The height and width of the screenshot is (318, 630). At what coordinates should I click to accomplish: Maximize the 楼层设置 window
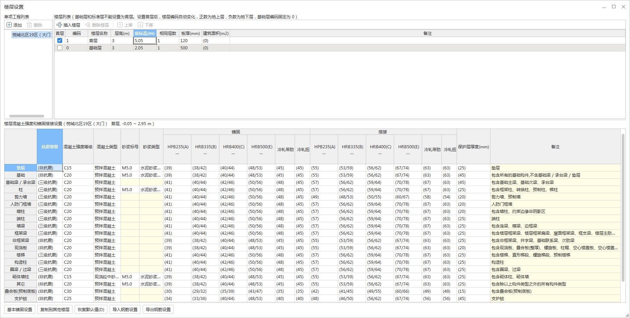pyautogui.click(x=614, y=7)
